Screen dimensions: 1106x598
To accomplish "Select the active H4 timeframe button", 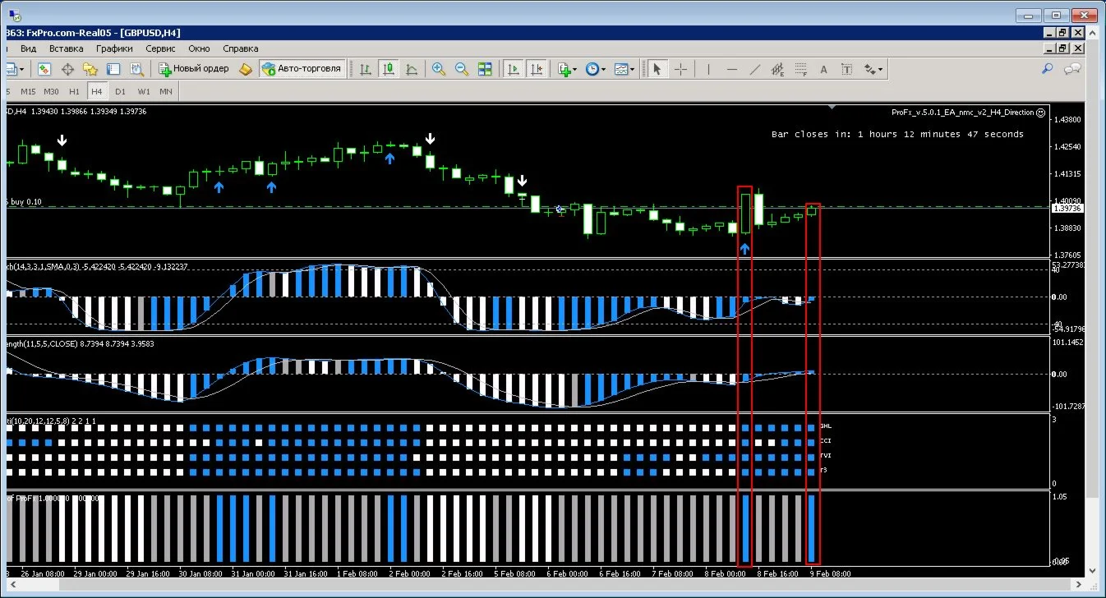I will click(x=97, y=91).
